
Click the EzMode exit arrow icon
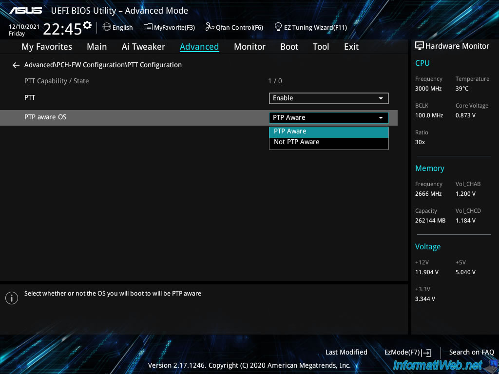426,353
